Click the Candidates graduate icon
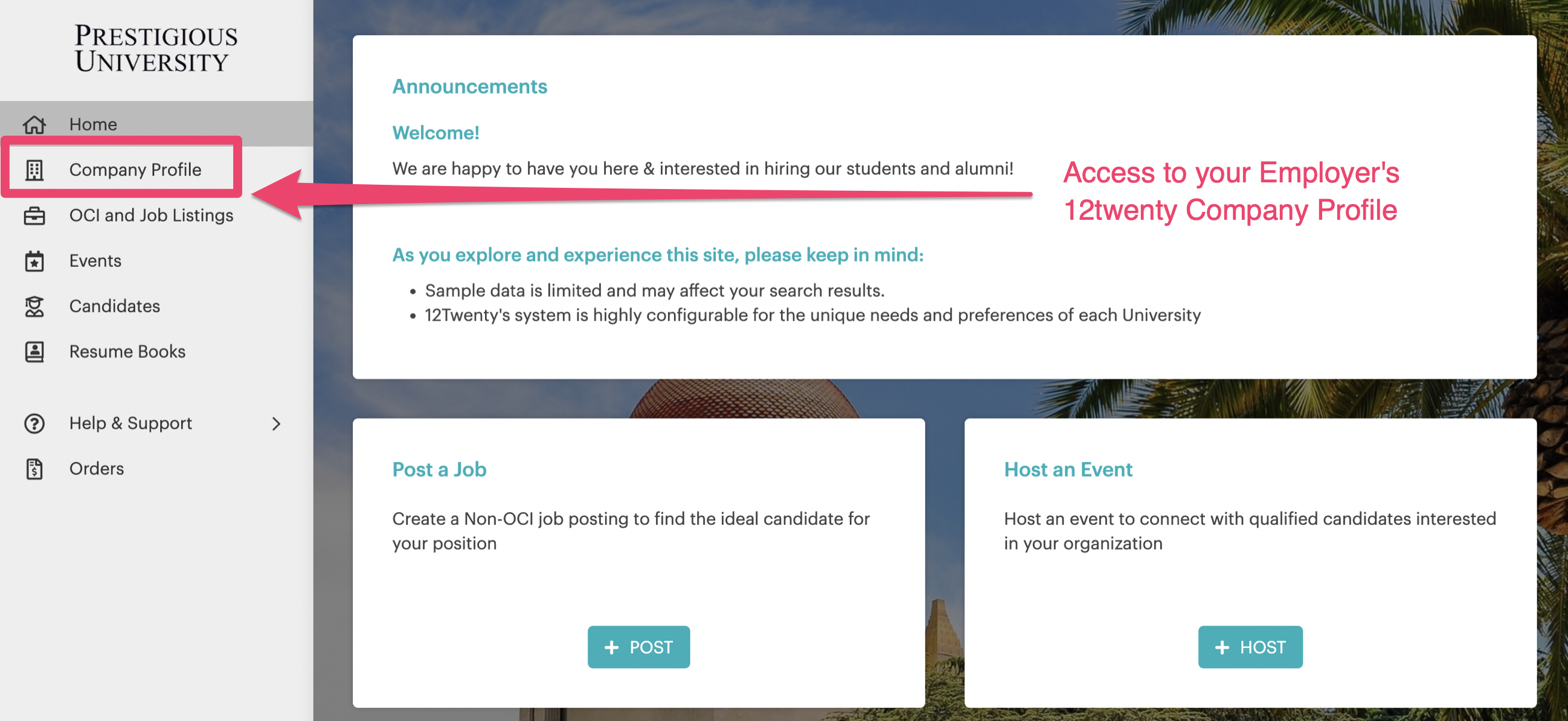Image resolution: width=1568 pixels, height=721 pixels. pos(34,306)
